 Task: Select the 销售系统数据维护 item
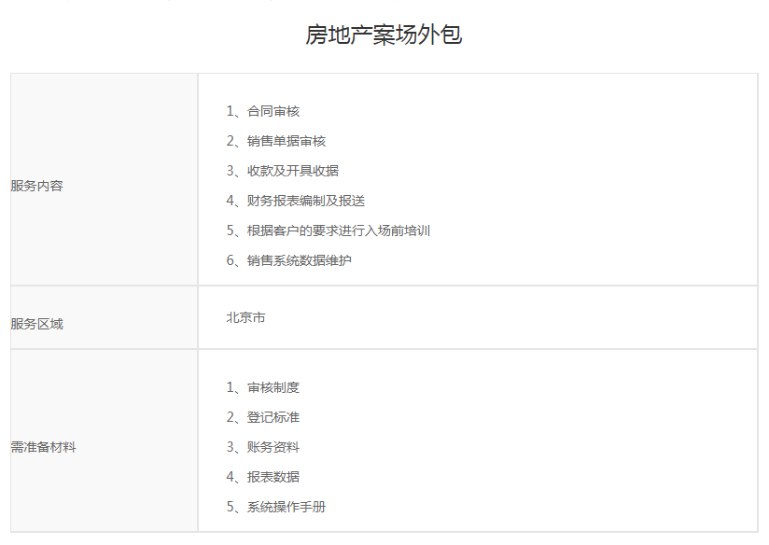(x=300, y=260)
